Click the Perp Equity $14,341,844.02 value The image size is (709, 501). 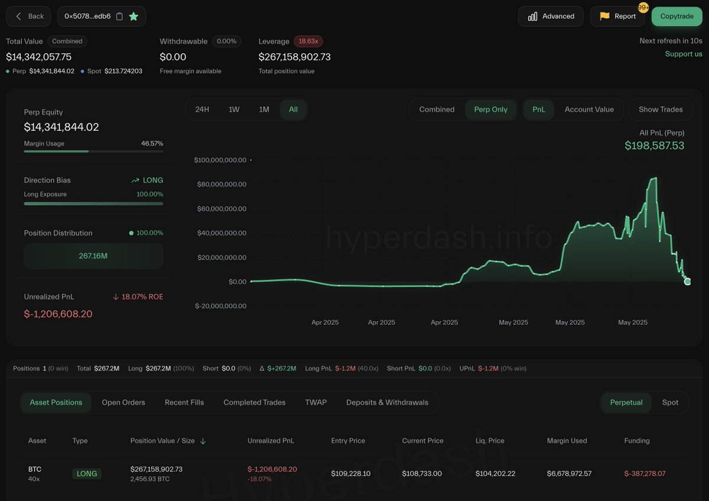click(61, 127)
